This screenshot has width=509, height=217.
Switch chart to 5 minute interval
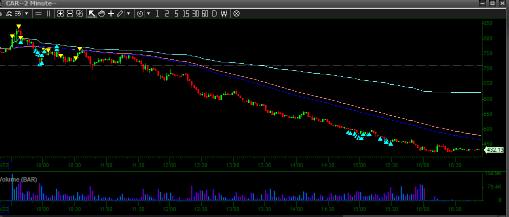point(176,13)
